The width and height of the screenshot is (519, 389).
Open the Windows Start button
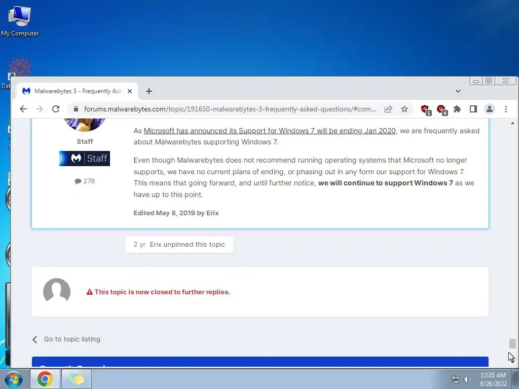13,379
